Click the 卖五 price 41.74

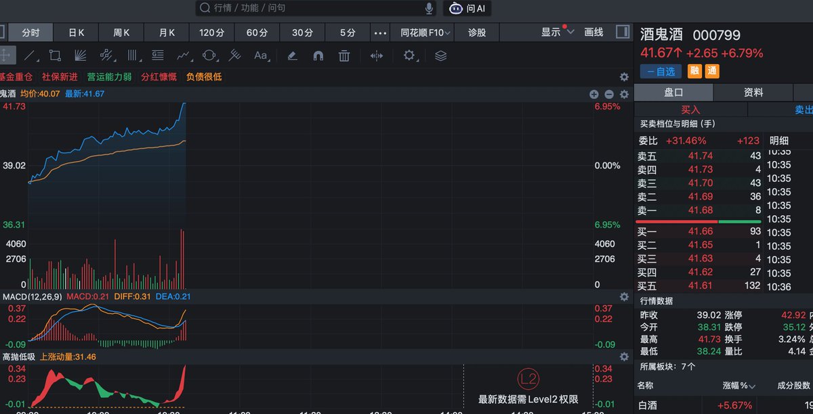pos(701,156)
